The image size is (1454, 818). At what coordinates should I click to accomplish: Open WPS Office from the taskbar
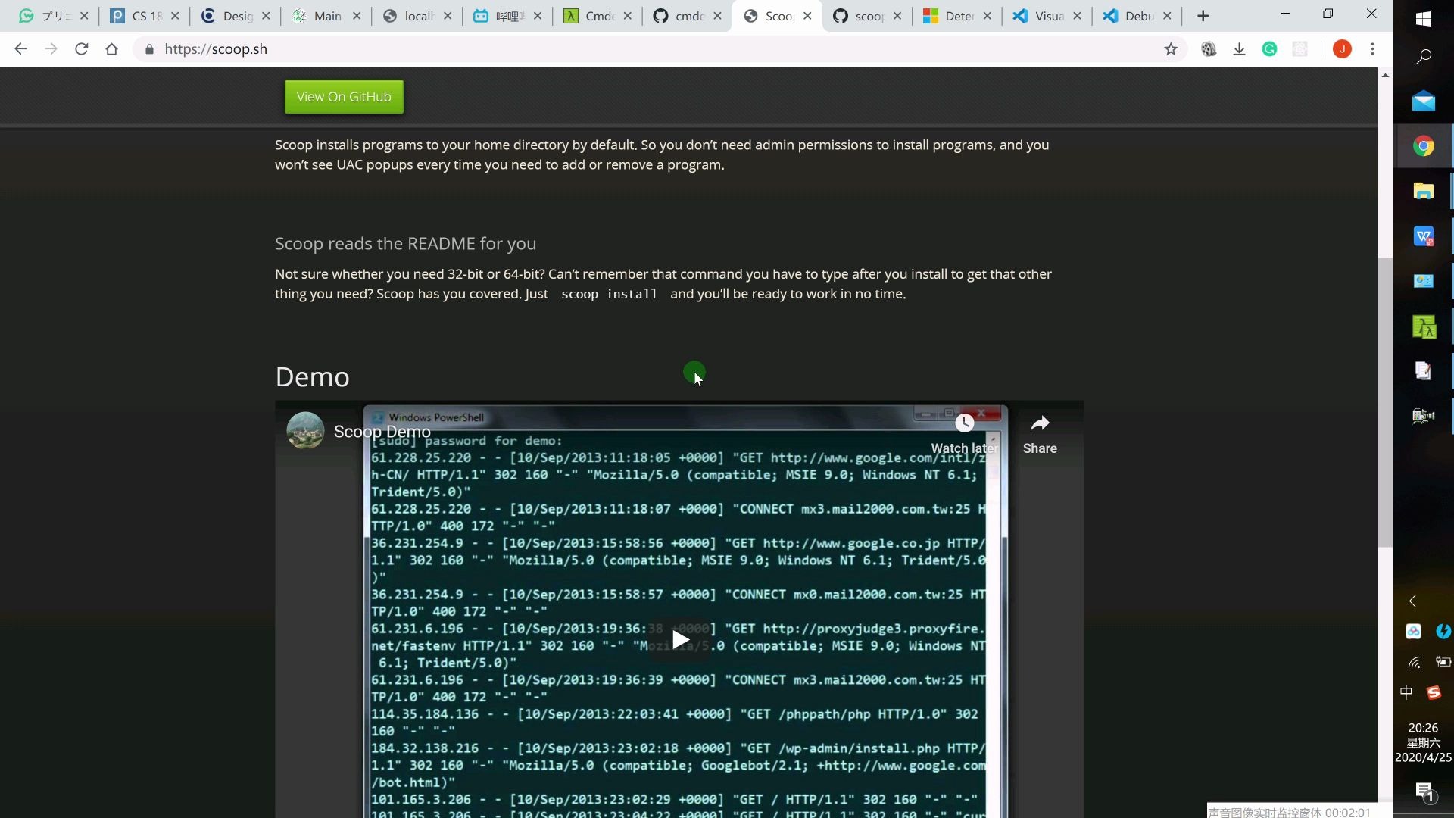pos(1424,236)
